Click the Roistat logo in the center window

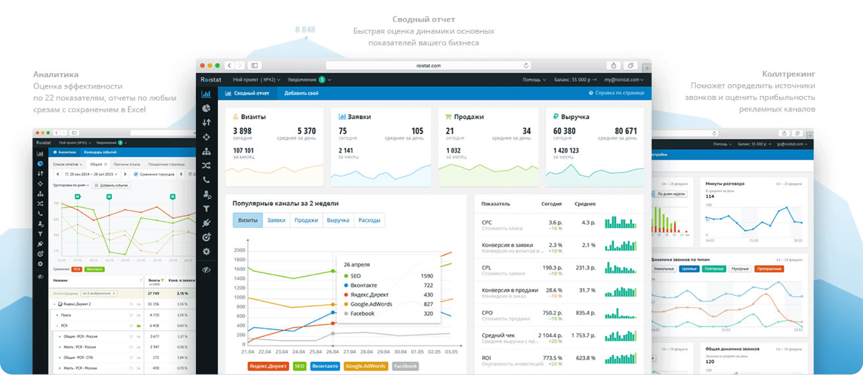[x=211, y=79]
